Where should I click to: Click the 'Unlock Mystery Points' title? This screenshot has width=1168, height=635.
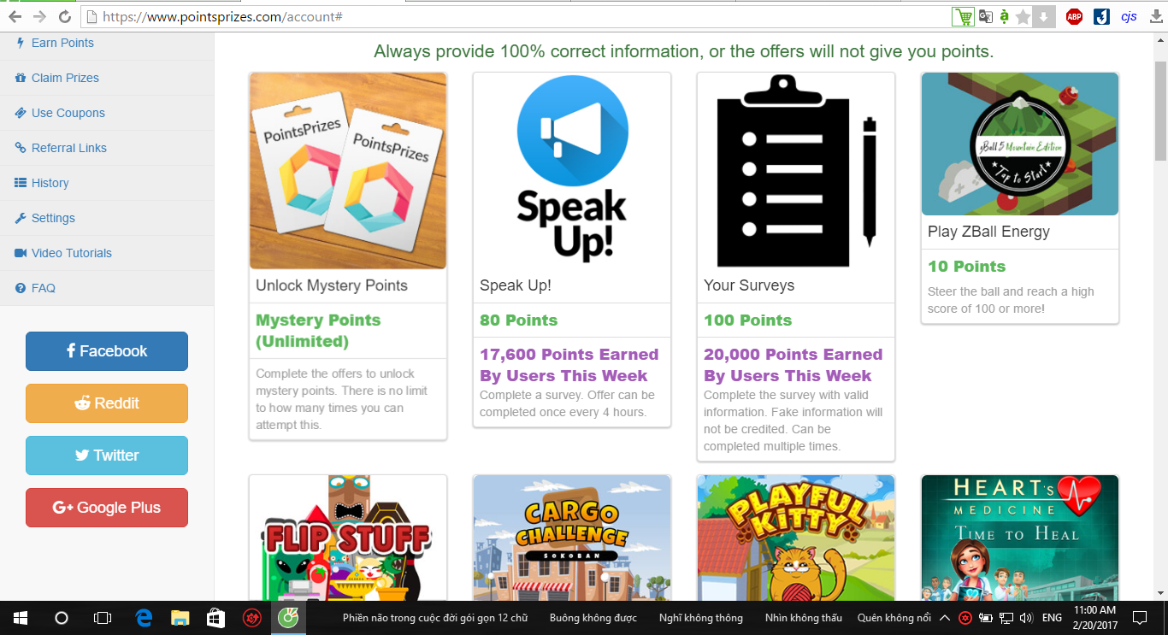click(332, 285)
